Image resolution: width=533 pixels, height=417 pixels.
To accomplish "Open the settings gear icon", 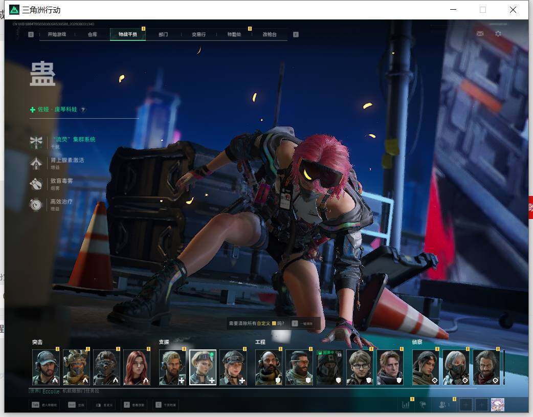I will pyautogui.click(x=498, y=34).
